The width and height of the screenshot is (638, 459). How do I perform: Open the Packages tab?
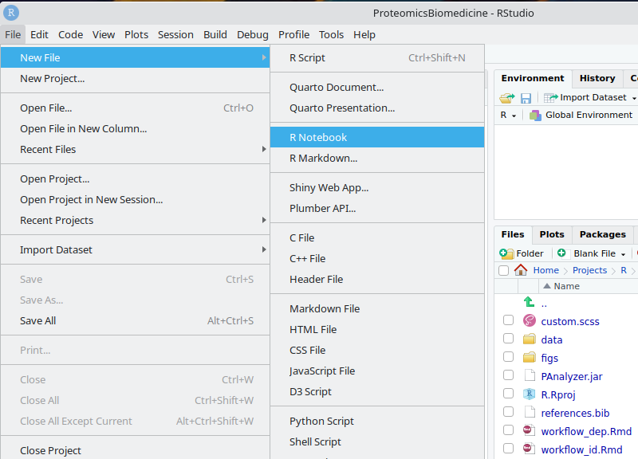pyautogui.click(x=602, y=234)
